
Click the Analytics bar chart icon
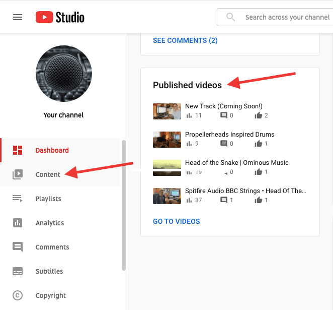(x=18, y=223)
